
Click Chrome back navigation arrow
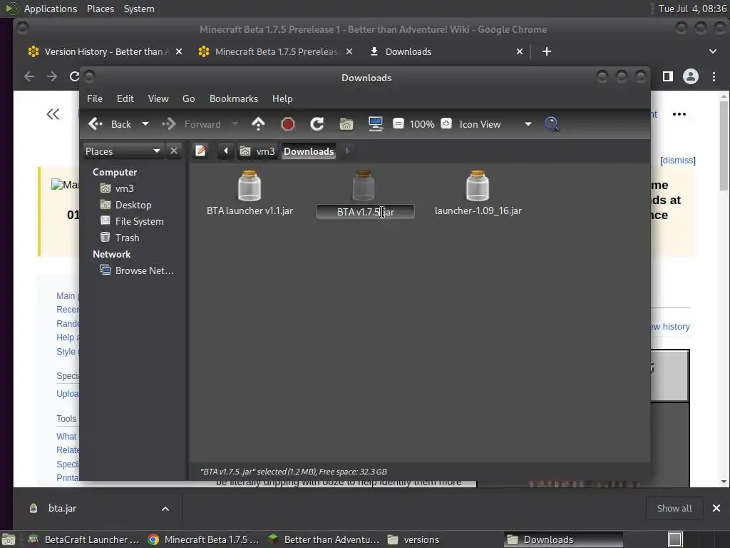pyautogui.click(x=29, y=76)
